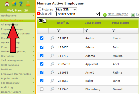
Task: Click the select-all checkmarks icon in header
Action: 40,21
